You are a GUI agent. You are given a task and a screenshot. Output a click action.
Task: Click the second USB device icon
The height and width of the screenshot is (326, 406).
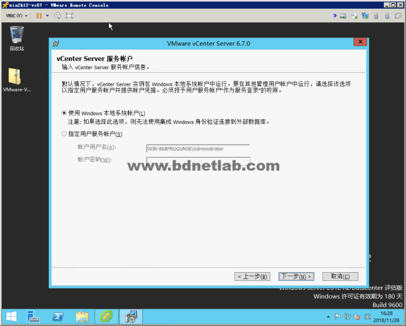(387, 16)
